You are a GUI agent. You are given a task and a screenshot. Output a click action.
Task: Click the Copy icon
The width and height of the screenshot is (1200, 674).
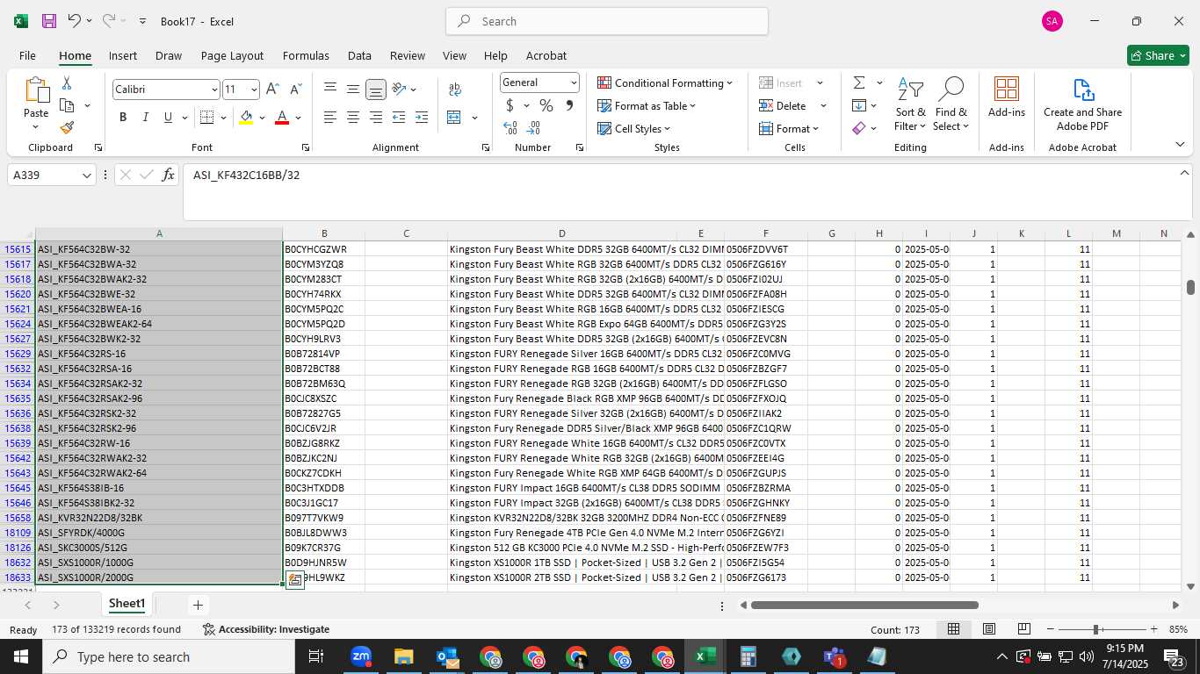67,105
